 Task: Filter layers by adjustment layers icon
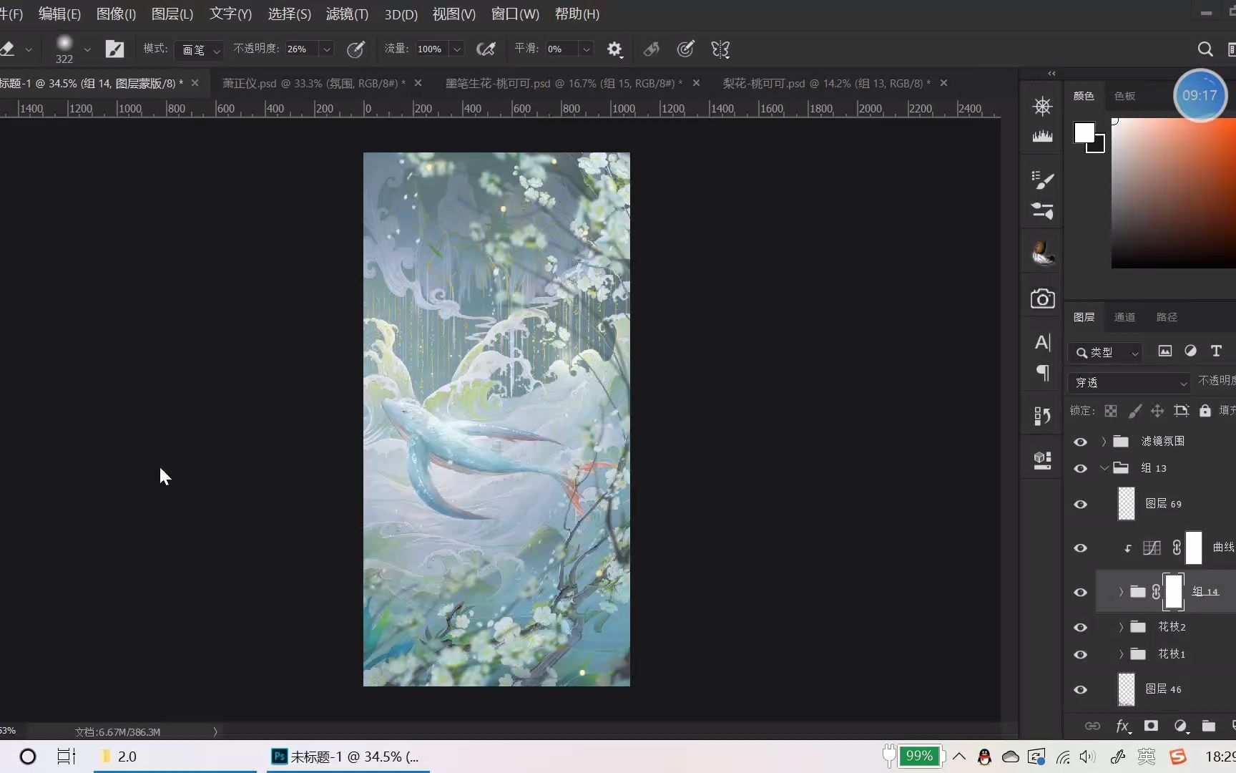coord(1190,351)
